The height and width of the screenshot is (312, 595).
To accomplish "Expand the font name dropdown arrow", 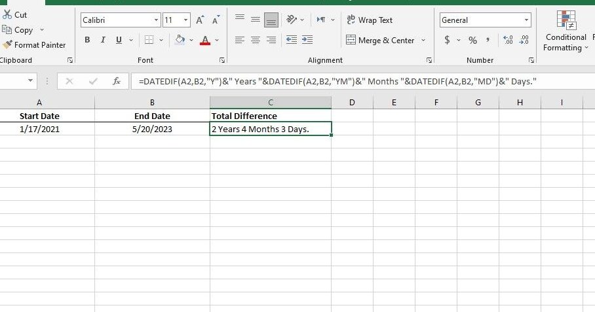I will click(157, 20).
